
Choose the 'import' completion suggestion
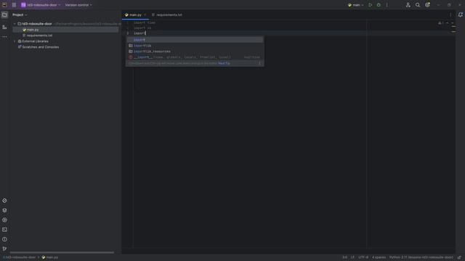195,40
